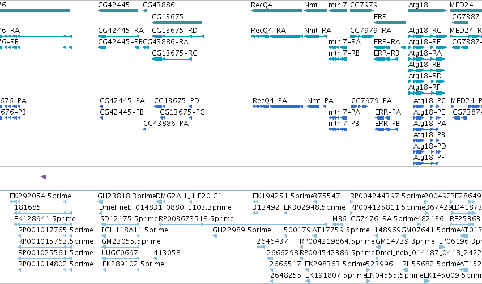482x284 pixels.
Task: Click the ERR-PA protein feature
Action: click(x=383, y=118)
